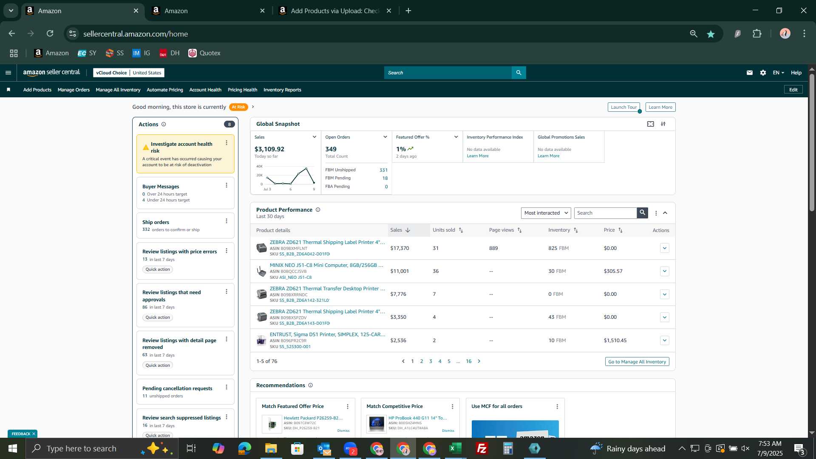Open Add Products menu item
This screenshot has width=816, height=459.
click(x=37, y=90)
